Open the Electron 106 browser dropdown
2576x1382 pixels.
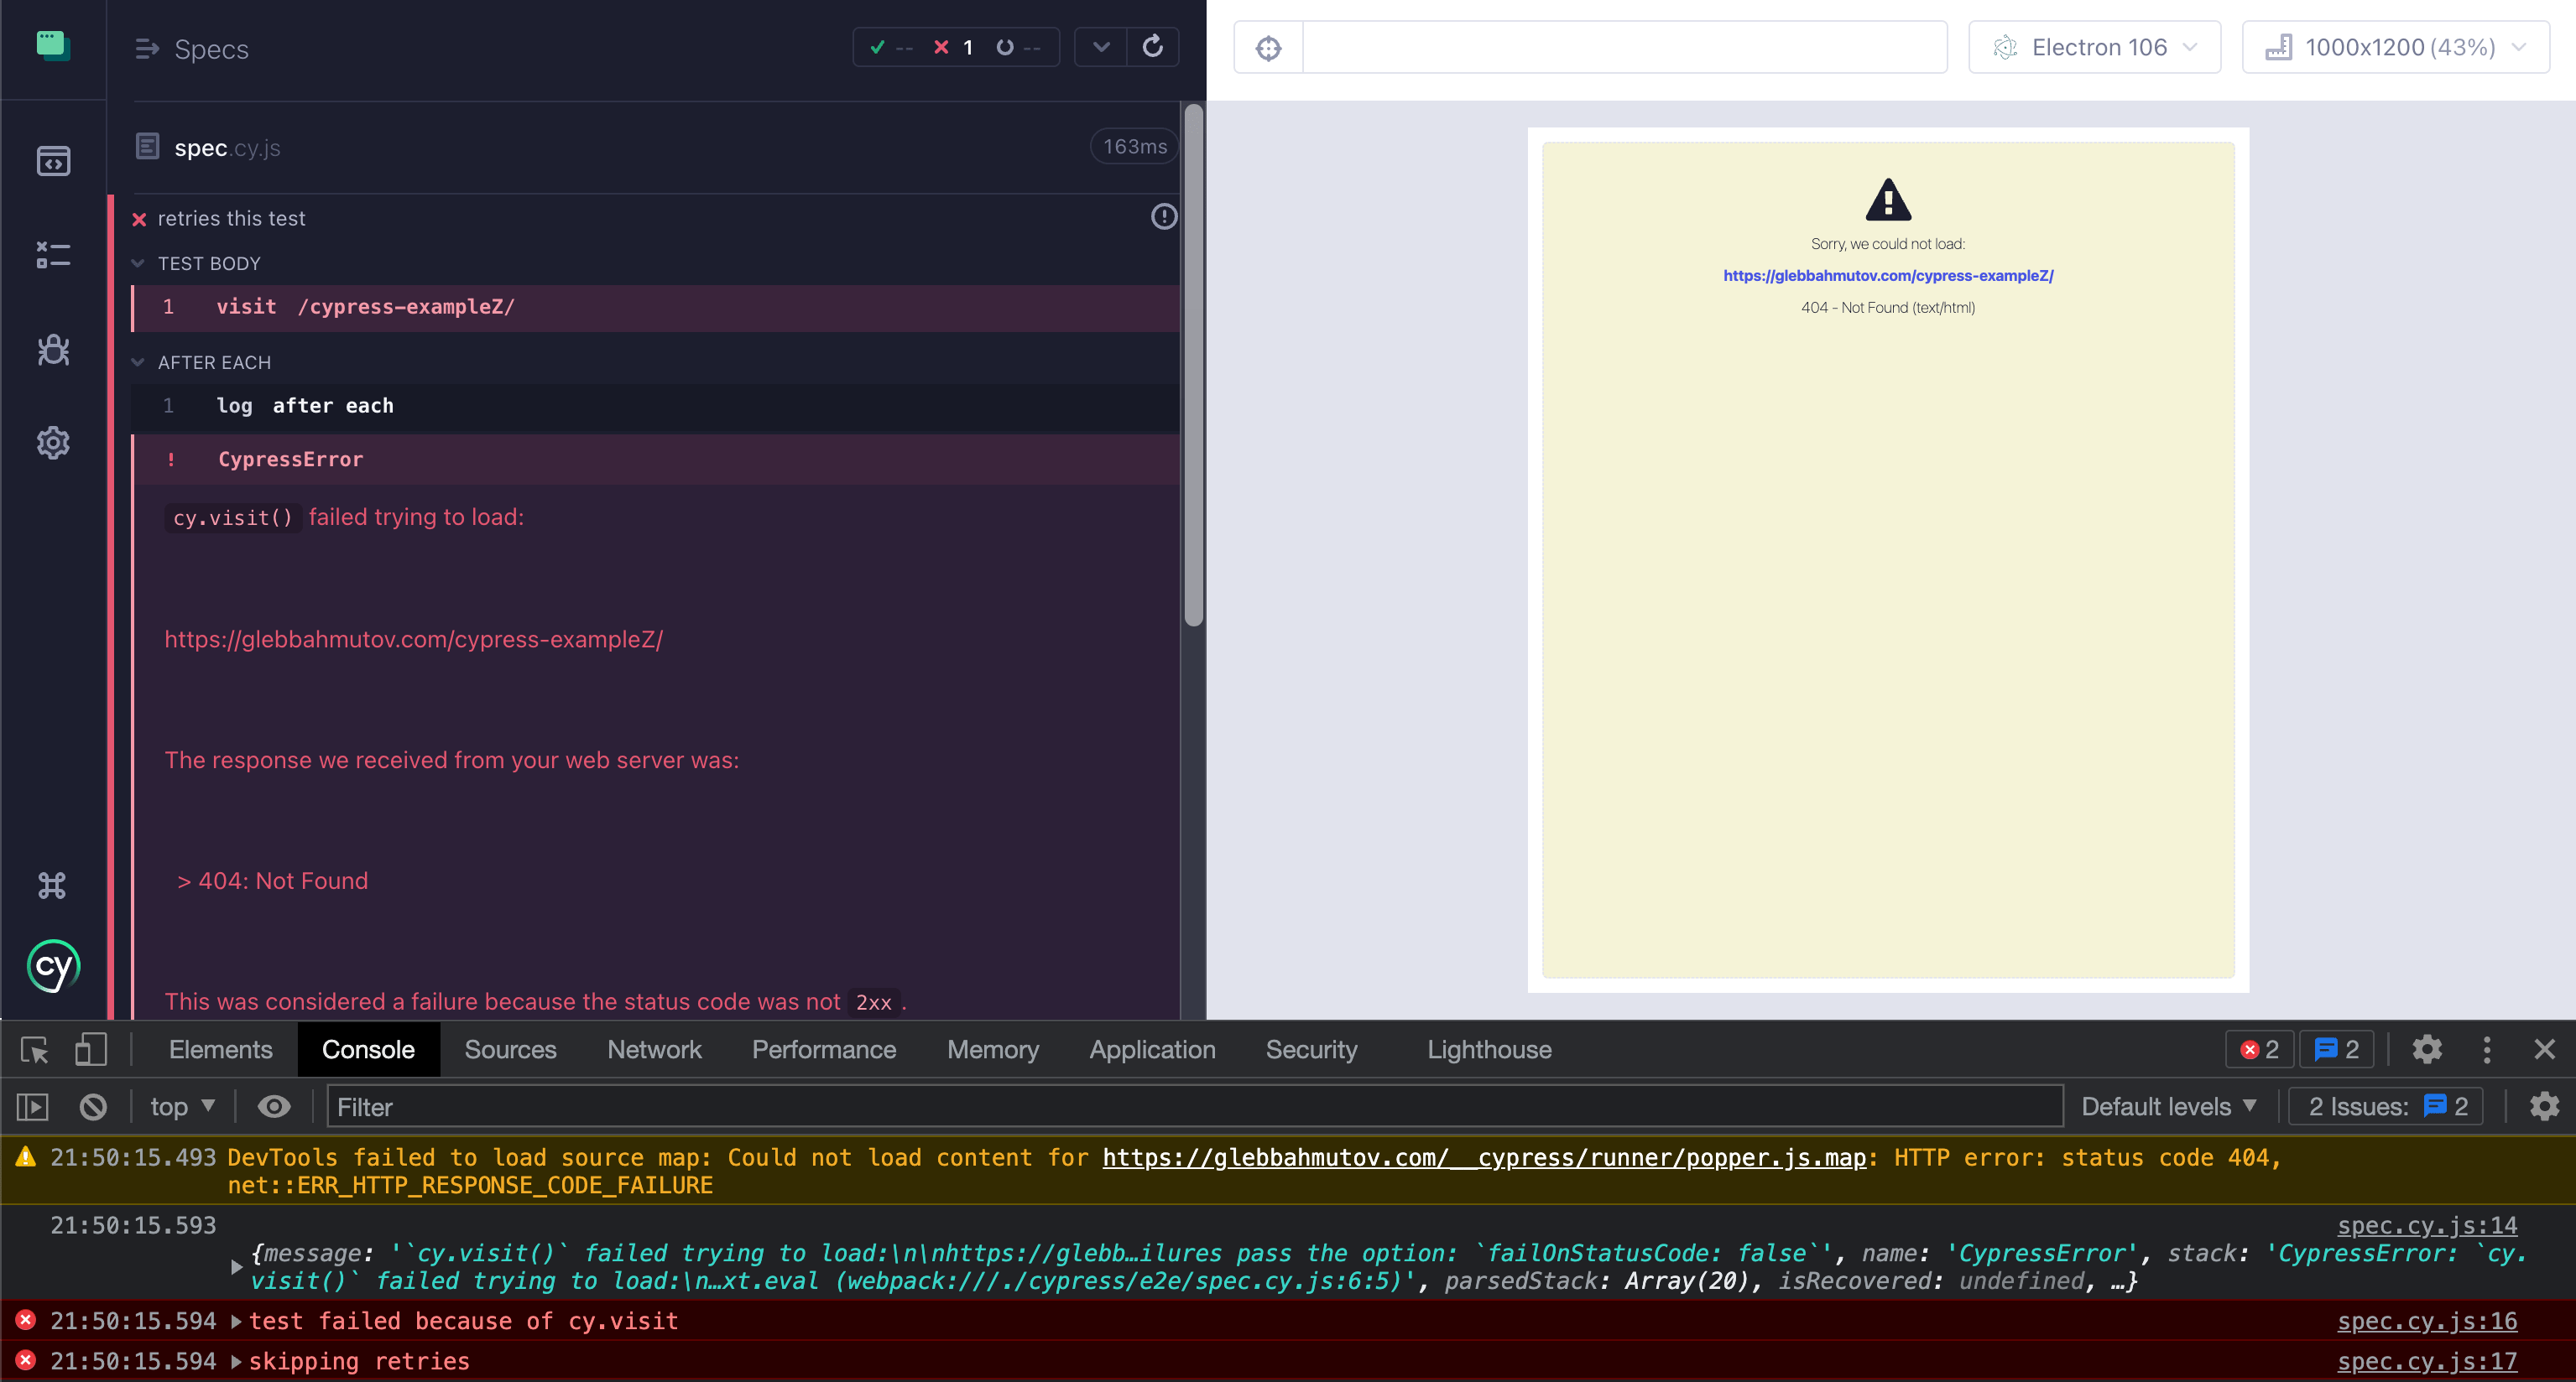point(2094,48)
